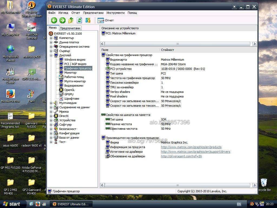The width and height of the screenshot is (277, 208).
Task: Expand the Сървър tree node
Action: [x=51, y=51]
